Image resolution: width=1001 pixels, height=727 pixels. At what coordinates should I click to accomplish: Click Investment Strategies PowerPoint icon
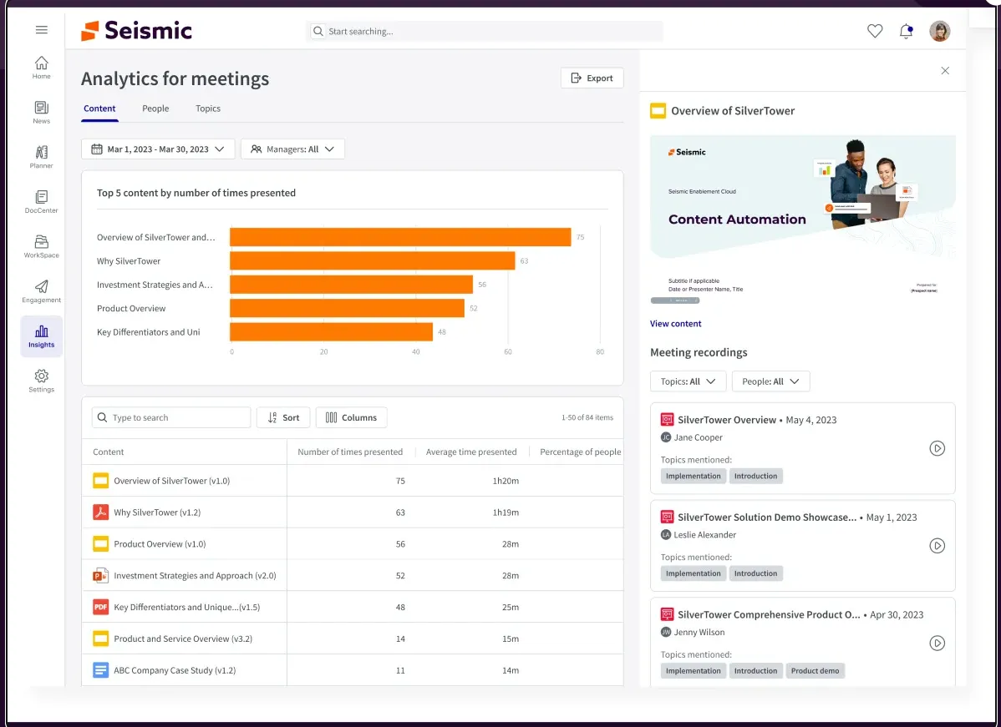click(101, 575)
